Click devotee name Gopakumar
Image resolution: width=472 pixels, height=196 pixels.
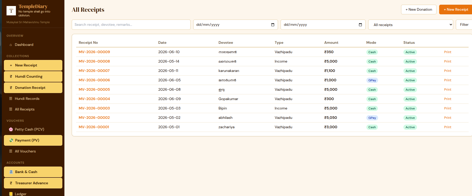(228, 99)
